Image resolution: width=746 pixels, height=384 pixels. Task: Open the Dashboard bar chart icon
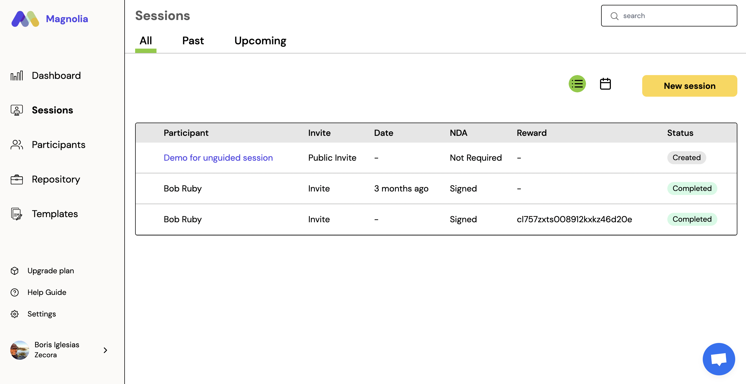click(16, 76)
